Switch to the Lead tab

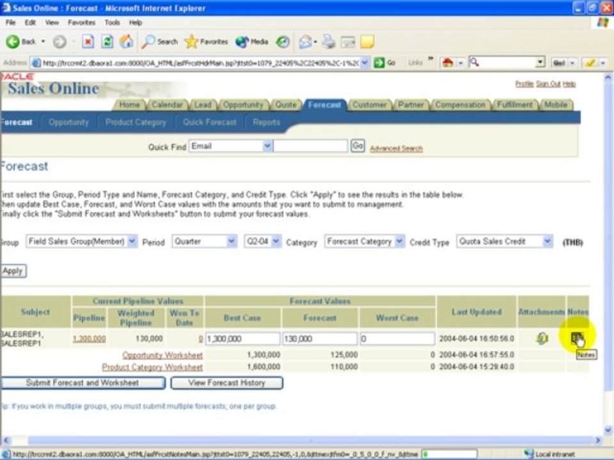(203, 105)
